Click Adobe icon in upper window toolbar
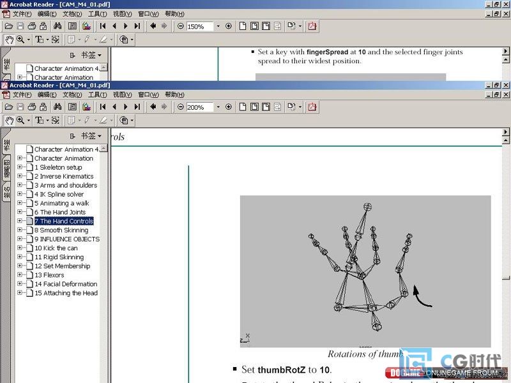Image resolution: width=511 pixels, height=383 pixels. 312,26
